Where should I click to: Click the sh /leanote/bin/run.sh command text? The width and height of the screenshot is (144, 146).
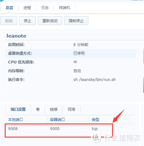pyautogui.click(x=95, y=80)
